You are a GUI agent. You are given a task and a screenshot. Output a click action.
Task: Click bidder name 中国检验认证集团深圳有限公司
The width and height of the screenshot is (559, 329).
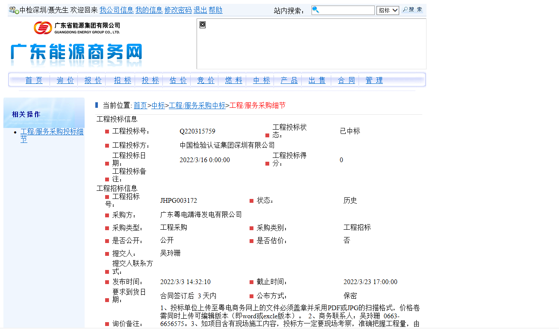tap(227, 145)
